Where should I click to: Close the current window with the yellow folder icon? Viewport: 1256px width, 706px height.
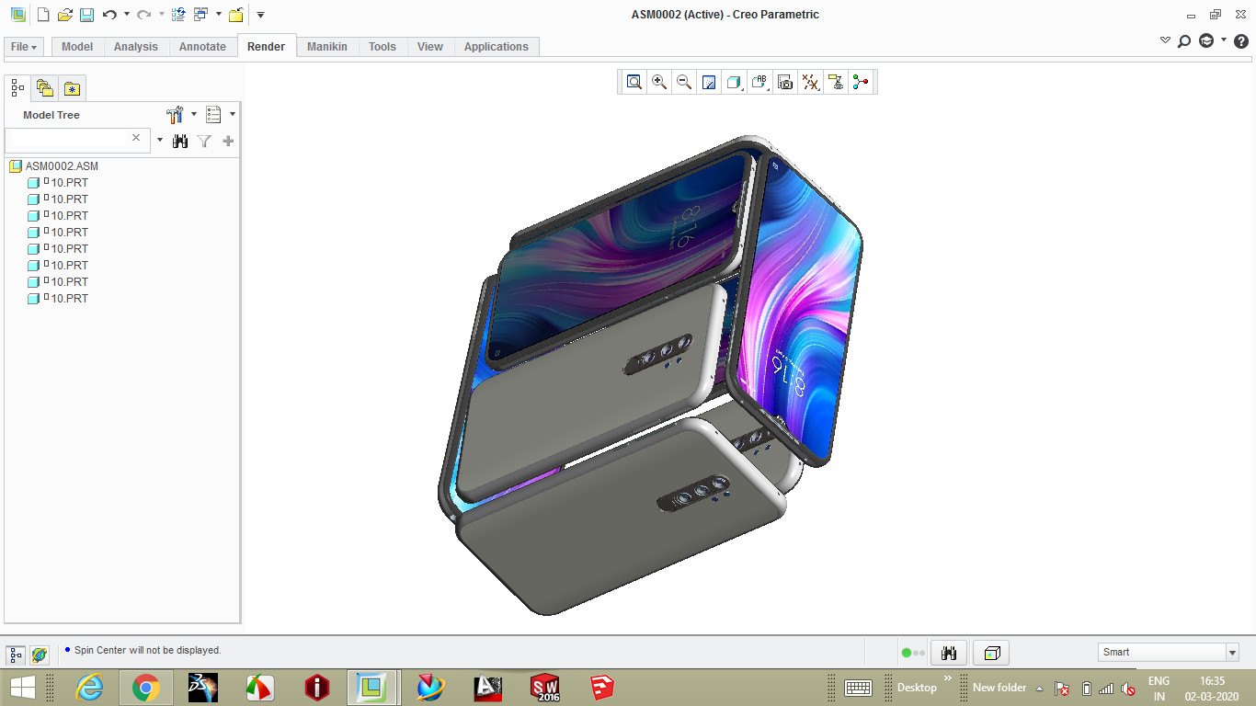(x=236, y=15)
